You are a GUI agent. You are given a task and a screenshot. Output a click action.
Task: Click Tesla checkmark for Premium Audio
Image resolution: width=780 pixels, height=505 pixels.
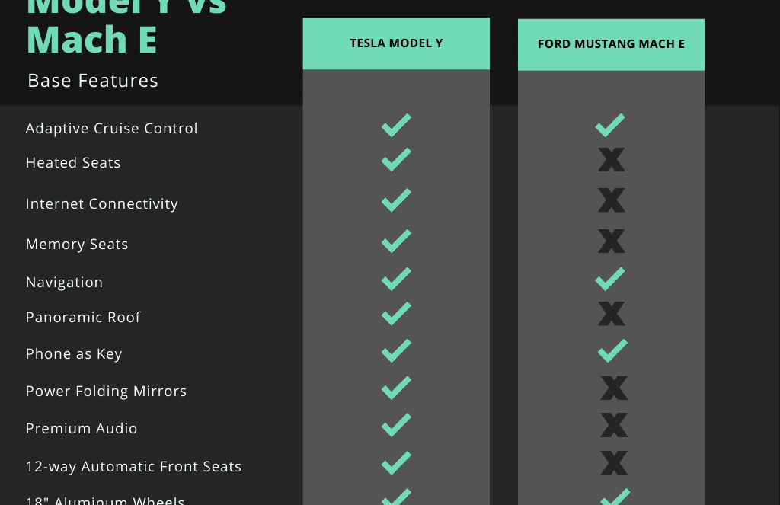tap(396, 425)
